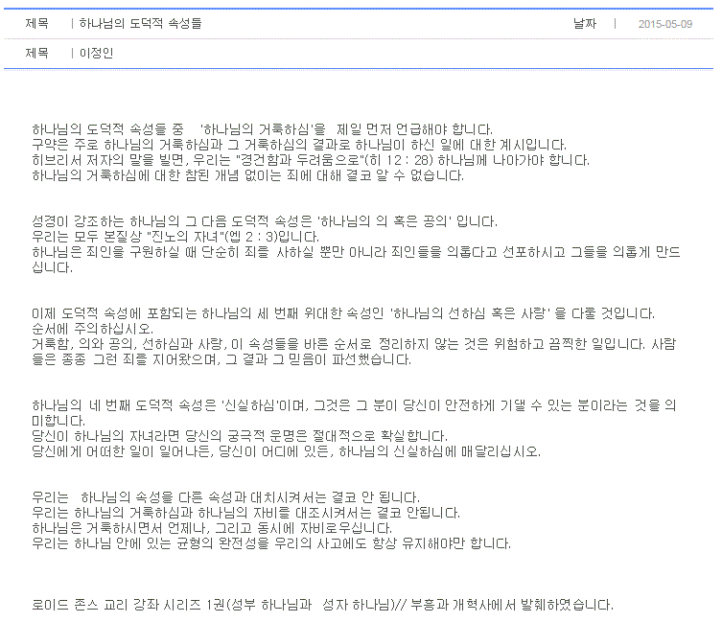The height and width of the screenshot is (622, 722).
Task: Click line starting '거룩함, 의와 공의, 선하심과 사랑'
Action: coord(354,344)
